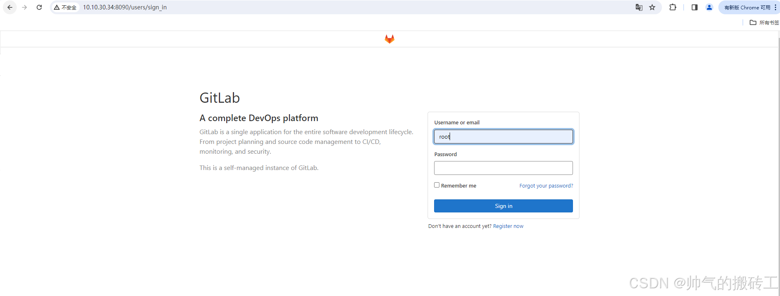This screenshot has width=780, height=296.
Task: Click the not-secure warning badge
Action: (65, 7)
